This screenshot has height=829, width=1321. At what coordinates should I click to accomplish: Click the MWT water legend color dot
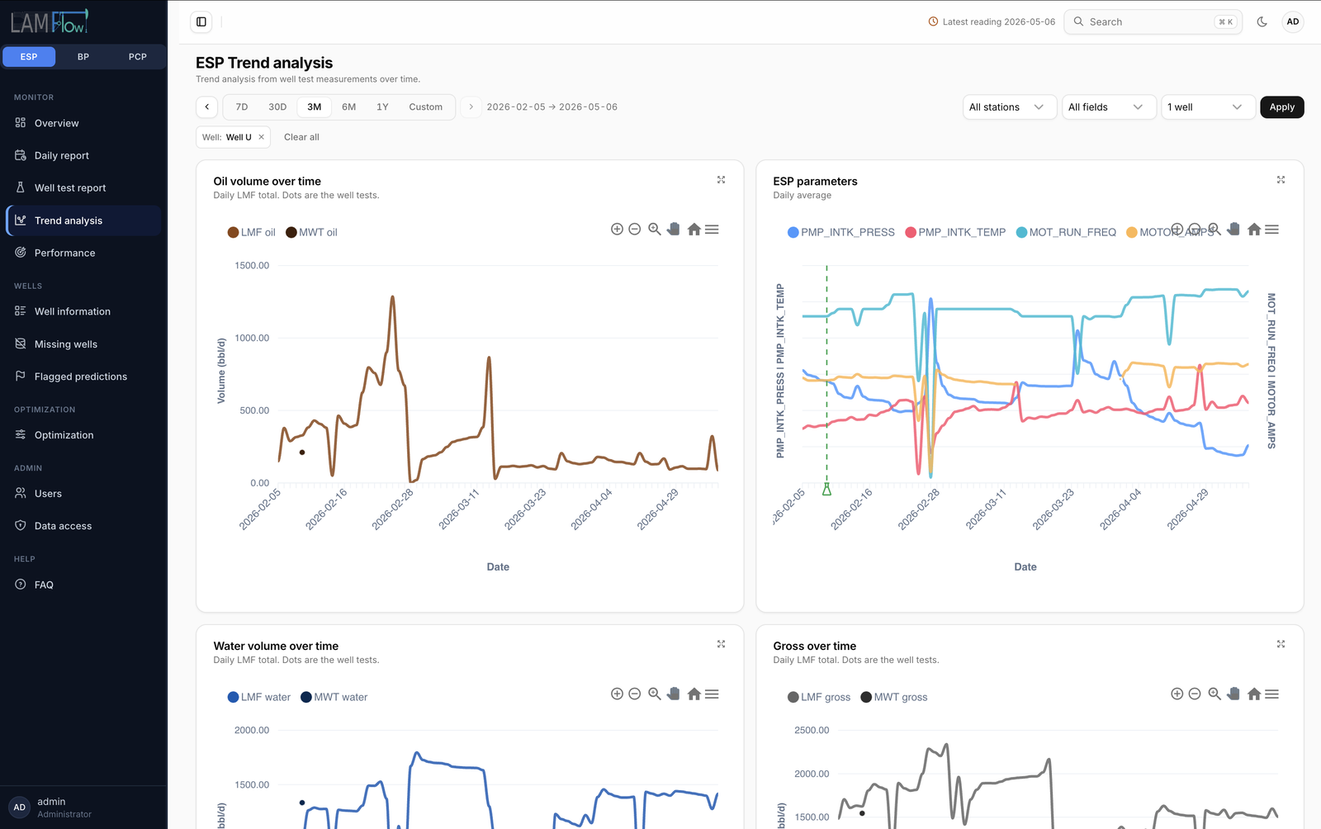point(306,698)
